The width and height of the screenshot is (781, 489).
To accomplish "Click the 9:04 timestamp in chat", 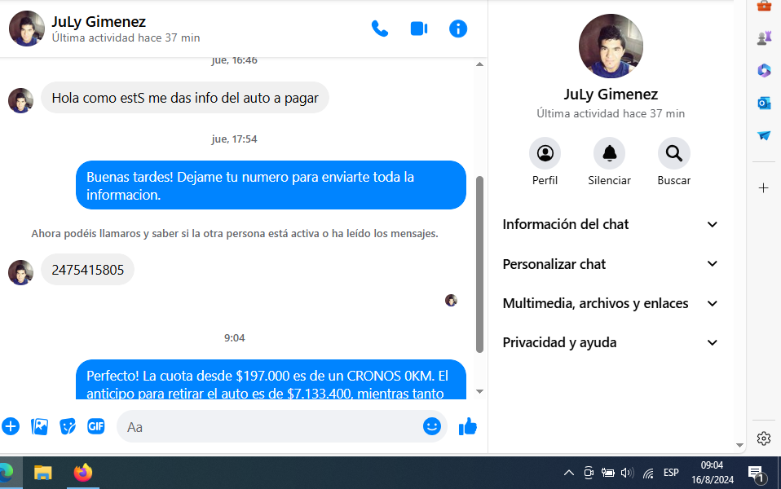I will [x=234, y=338].
